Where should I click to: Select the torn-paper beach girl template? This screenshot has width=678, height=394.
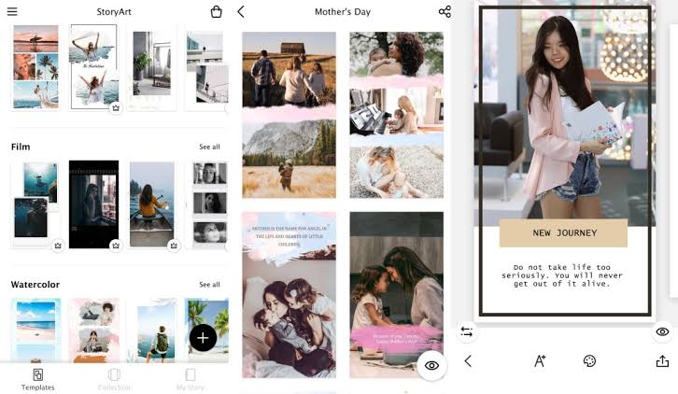[93, 67]
